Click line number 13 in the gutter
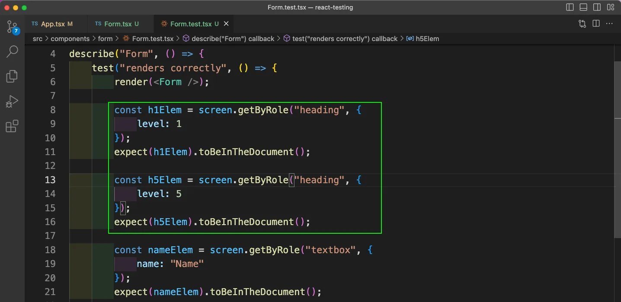The width and height of the screenshot is (621, 302). click(50, 180)
